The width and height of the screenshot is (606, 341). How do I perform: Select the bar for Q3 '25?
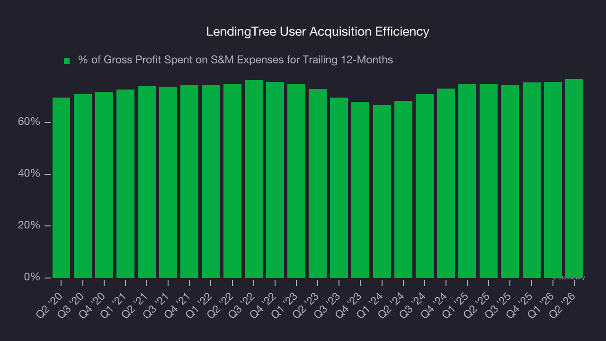click(x=510, y=181)
